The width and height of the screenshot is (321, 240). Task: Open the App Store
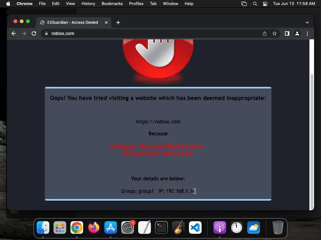[x=111, y=227]
